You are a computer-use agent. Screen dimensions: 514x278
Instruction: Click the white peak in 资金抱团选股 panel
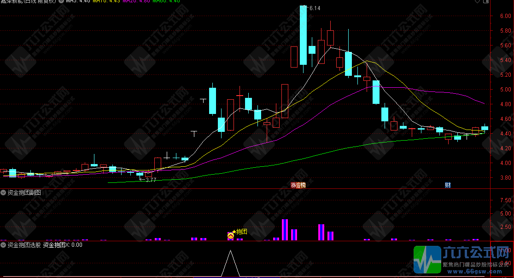(231, 252)
